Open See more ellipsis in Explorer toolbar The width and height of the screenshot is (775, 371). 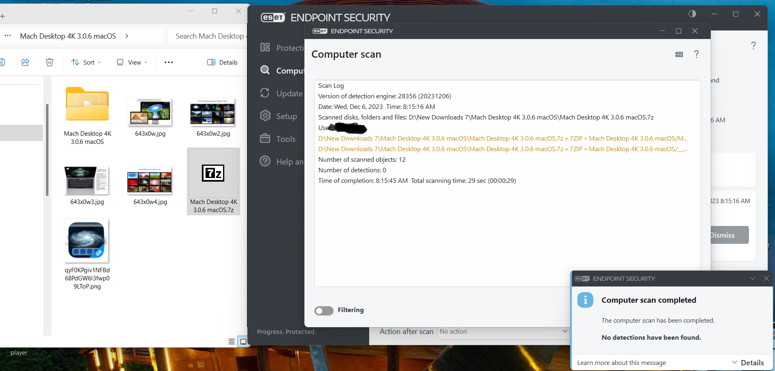[169, 62]
